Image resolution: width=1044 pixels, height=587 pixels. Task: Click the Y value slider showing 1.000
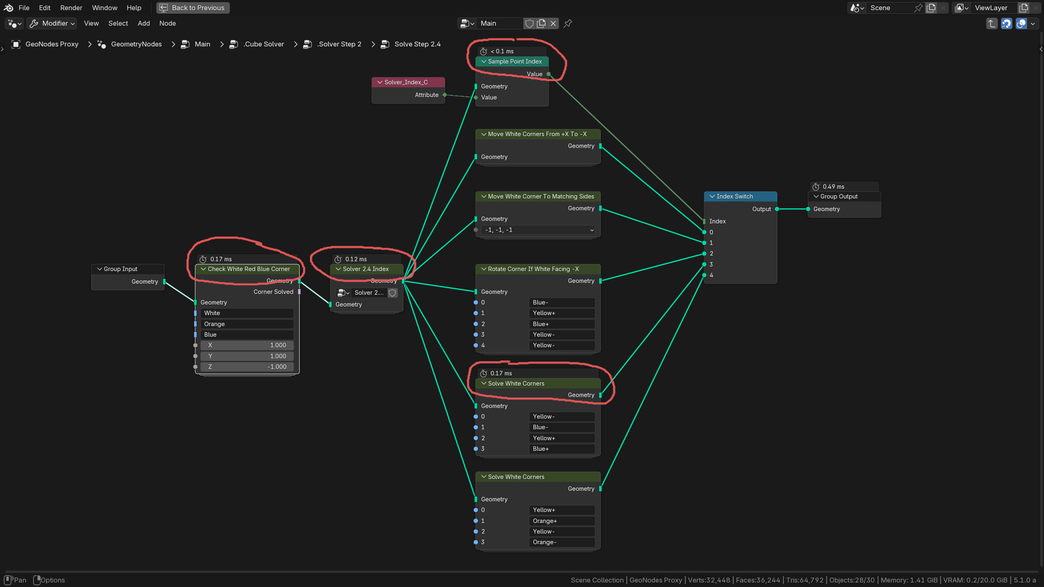tap(247, 356)
